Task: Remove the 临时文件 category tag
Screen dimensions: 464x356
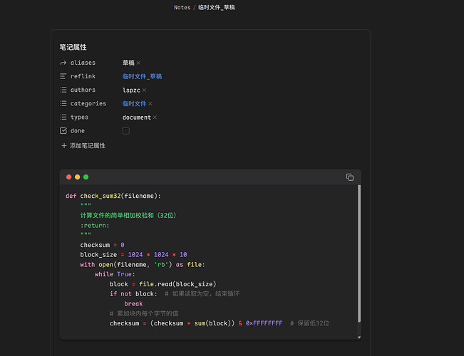Action: tap(150, 104)
